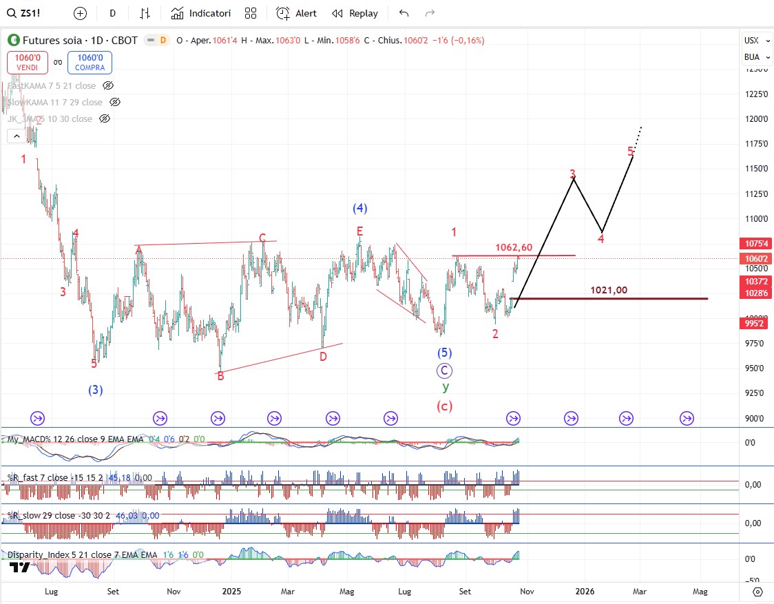
Task: Open the indicator templates grid icon
Action: [x=251, y=13]
